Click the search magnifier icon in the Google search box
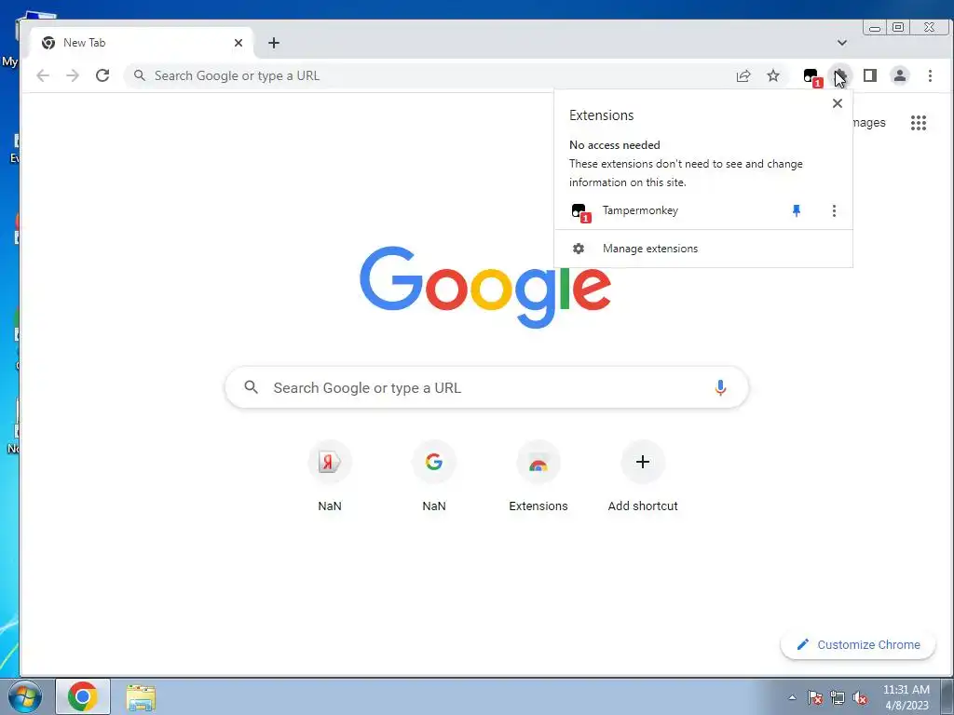Viewport: 954px width, 715px height. point(251,386)
